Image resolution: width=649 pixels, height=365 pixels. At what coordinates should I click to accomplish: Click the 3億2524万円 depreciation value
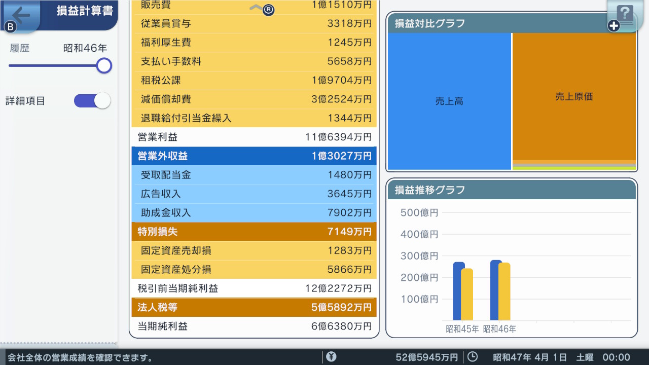(x=341, y=99)
